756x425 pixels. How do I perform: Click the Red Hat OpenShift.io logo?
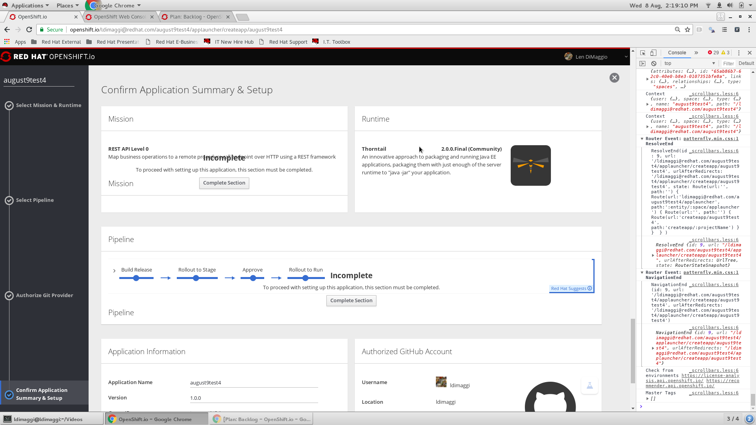48,56
